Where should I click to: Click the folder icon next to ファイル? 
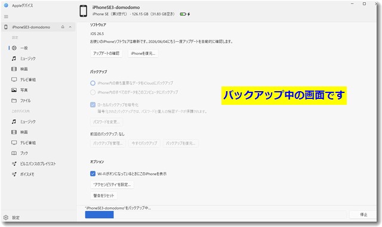[x=14, y=101]
